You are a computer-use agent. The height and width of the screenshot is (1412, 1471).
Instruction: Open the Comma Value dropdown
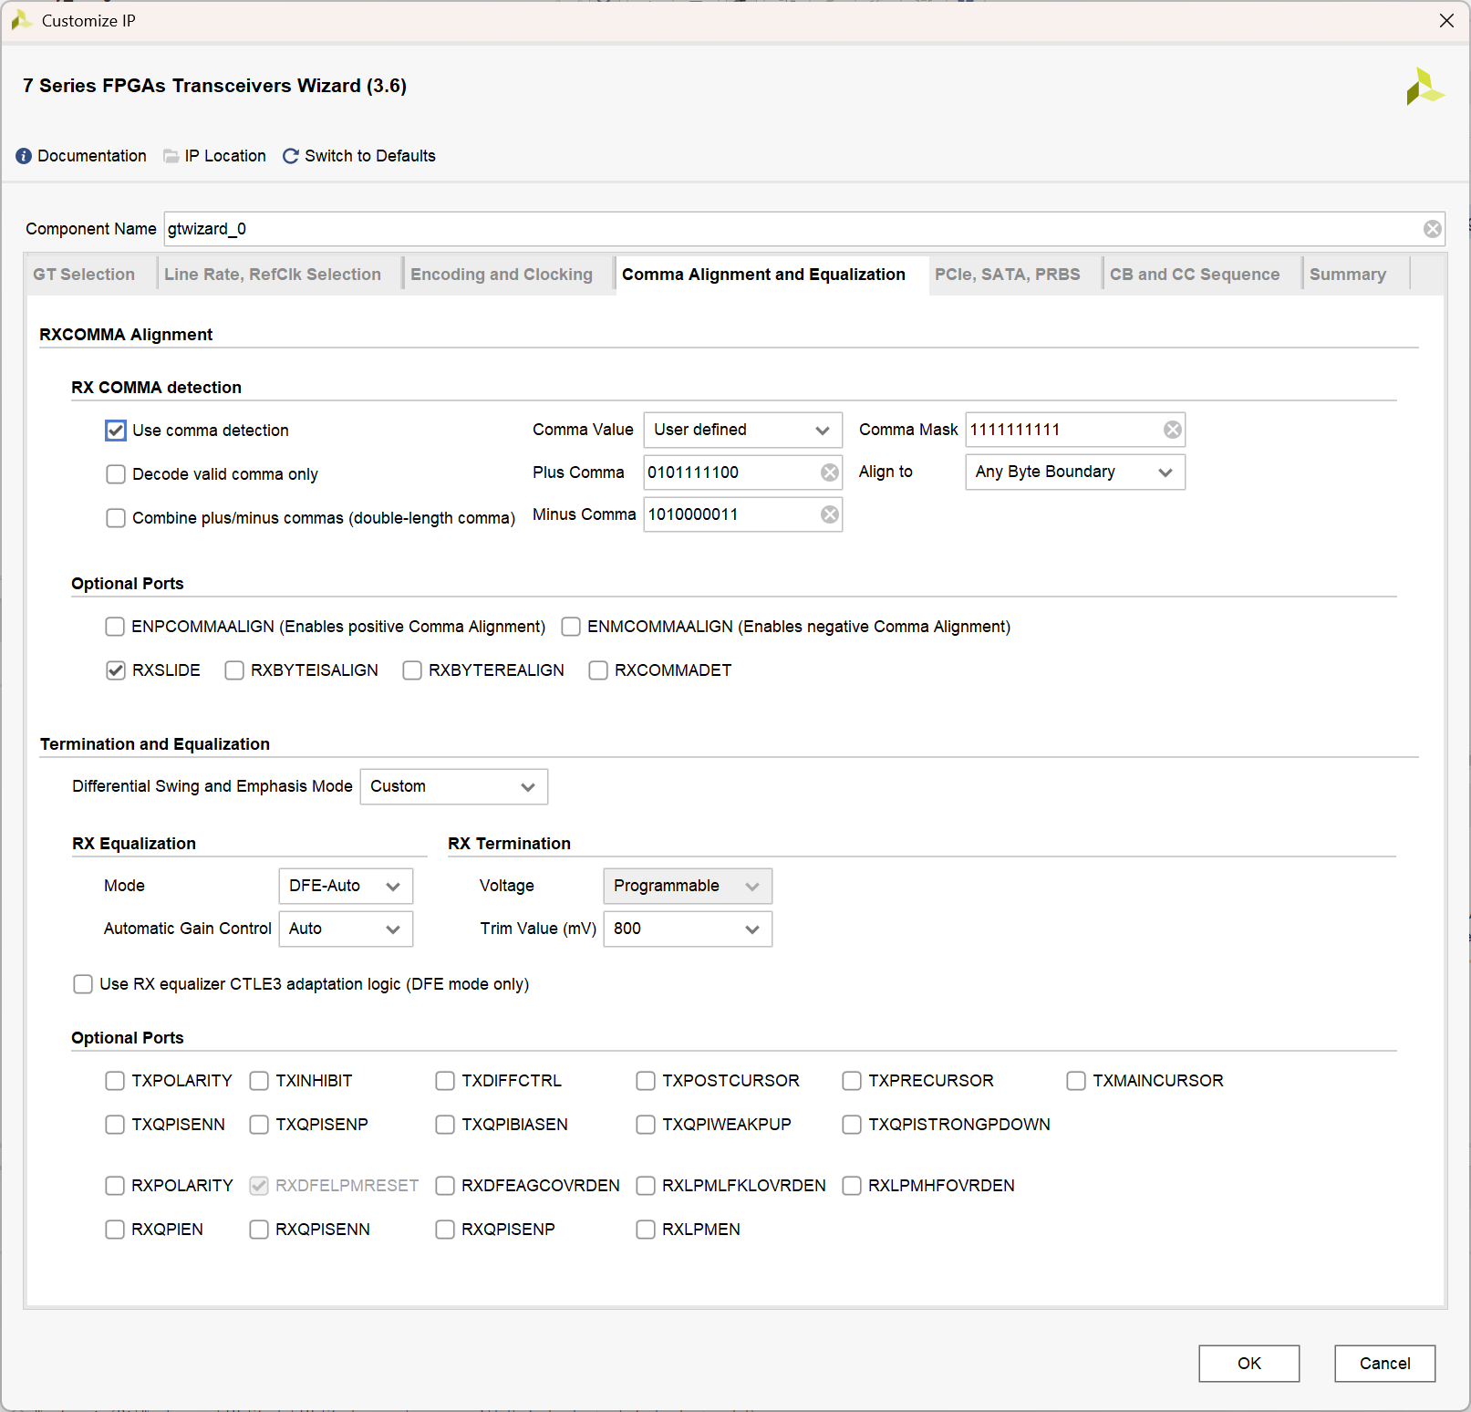(x=742, y=430)
